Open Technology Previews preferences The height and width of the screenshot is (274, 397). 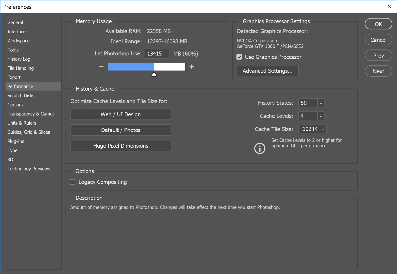coord(33,168)
